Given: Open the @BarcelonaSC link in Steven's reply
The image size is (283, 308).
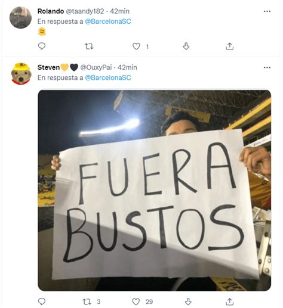Looking at the screenshot, I should [x=108, y=77].
